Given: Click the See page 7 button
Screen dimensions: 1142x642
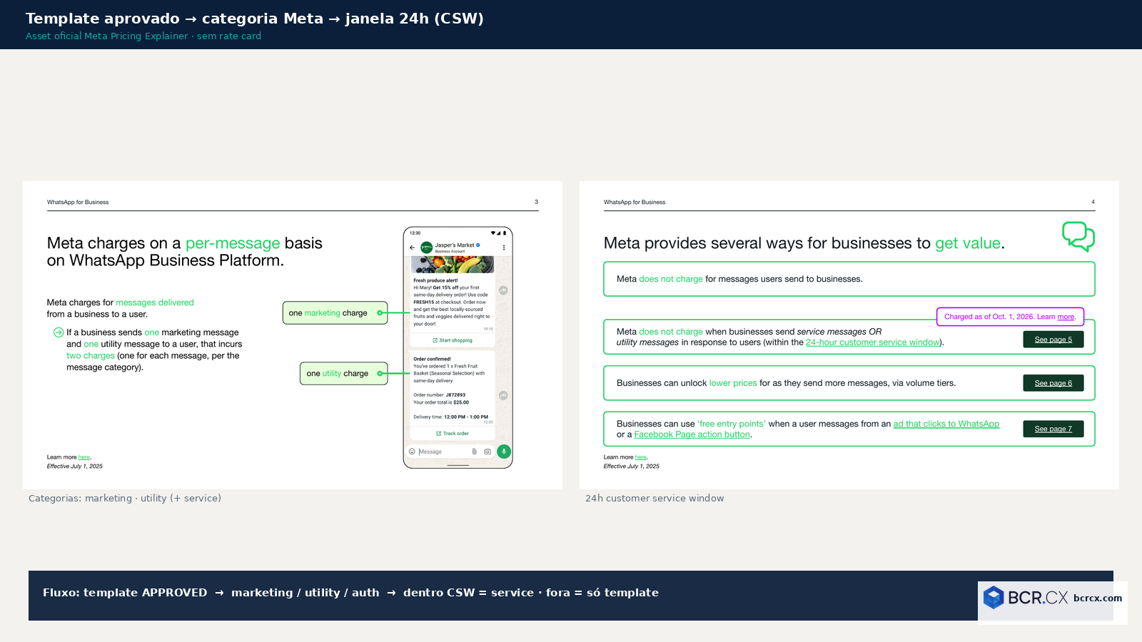Looking at the screenshot, I should pos(1053,429).
